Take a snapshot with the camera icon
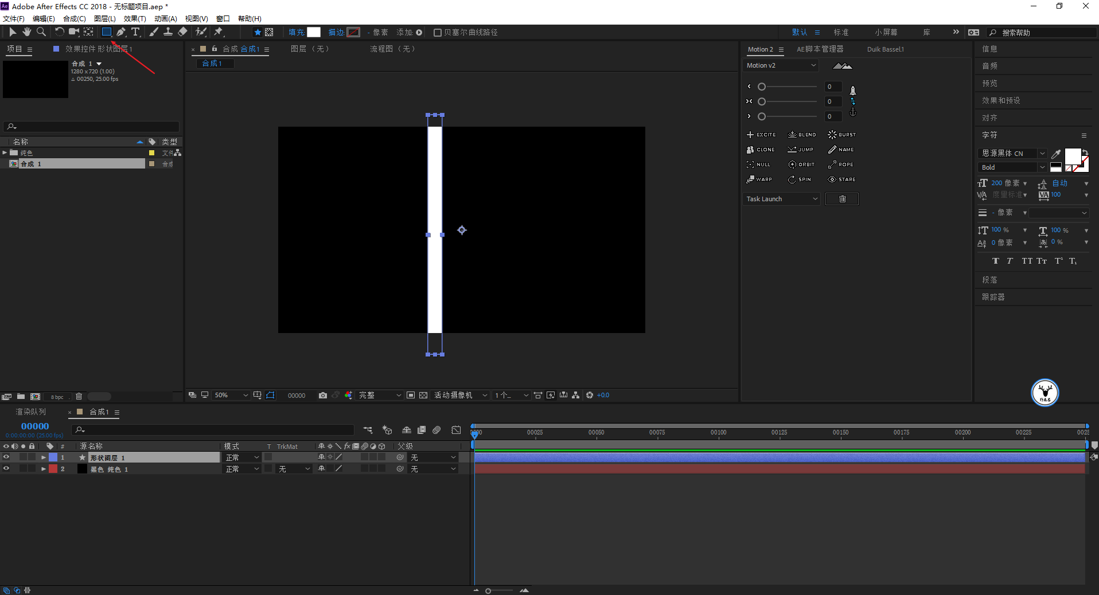The width and height of the screenshot is (1099, 595). tap(323, 396)
